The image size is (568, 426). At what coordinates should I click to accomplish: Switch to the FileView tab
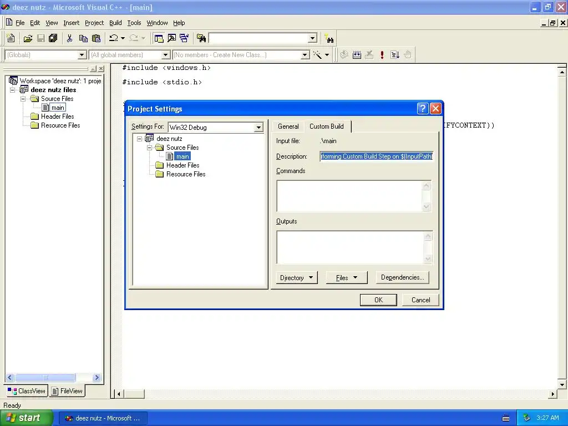coord(67,391)
